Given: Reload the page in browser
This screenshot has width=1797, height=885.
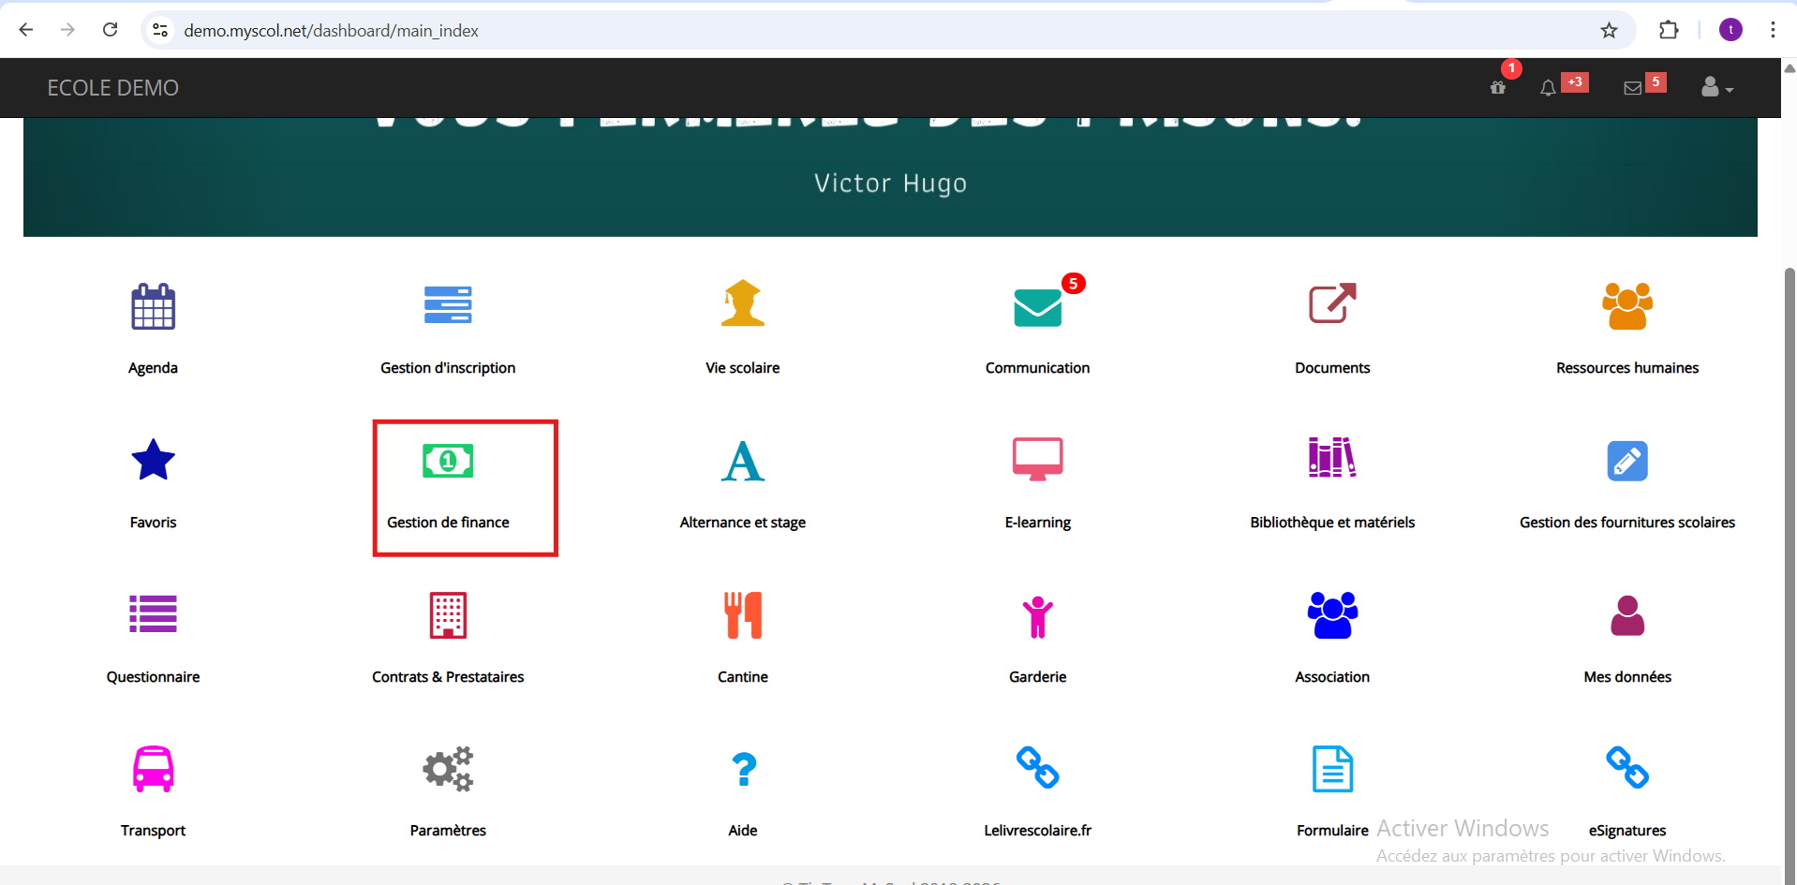Looking at the screenshot, I should coord(110,30).
